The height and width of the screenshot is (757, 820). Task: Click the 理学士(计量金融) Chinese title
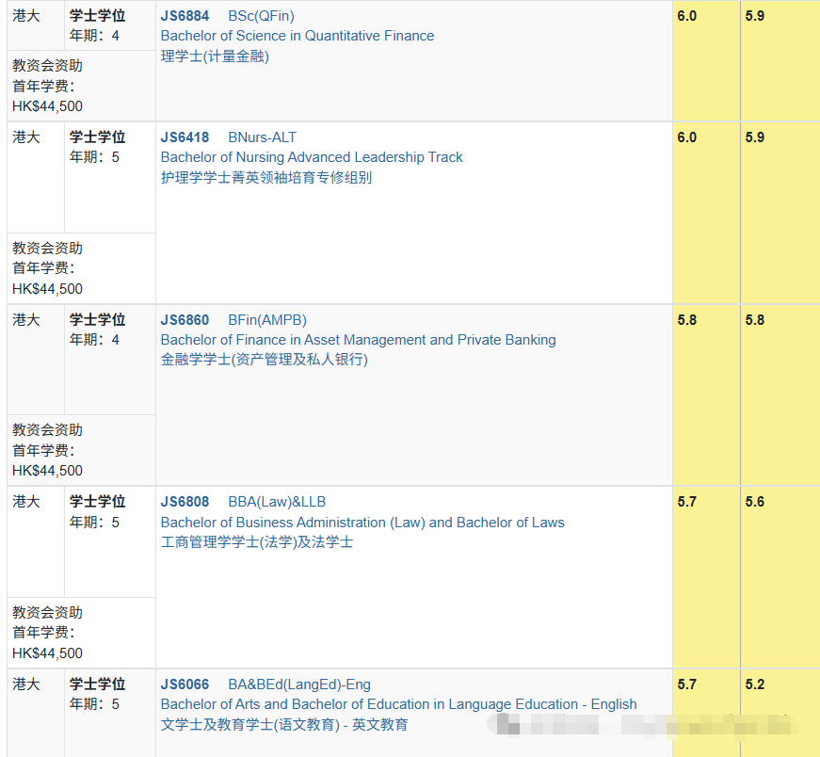(215, 56)
